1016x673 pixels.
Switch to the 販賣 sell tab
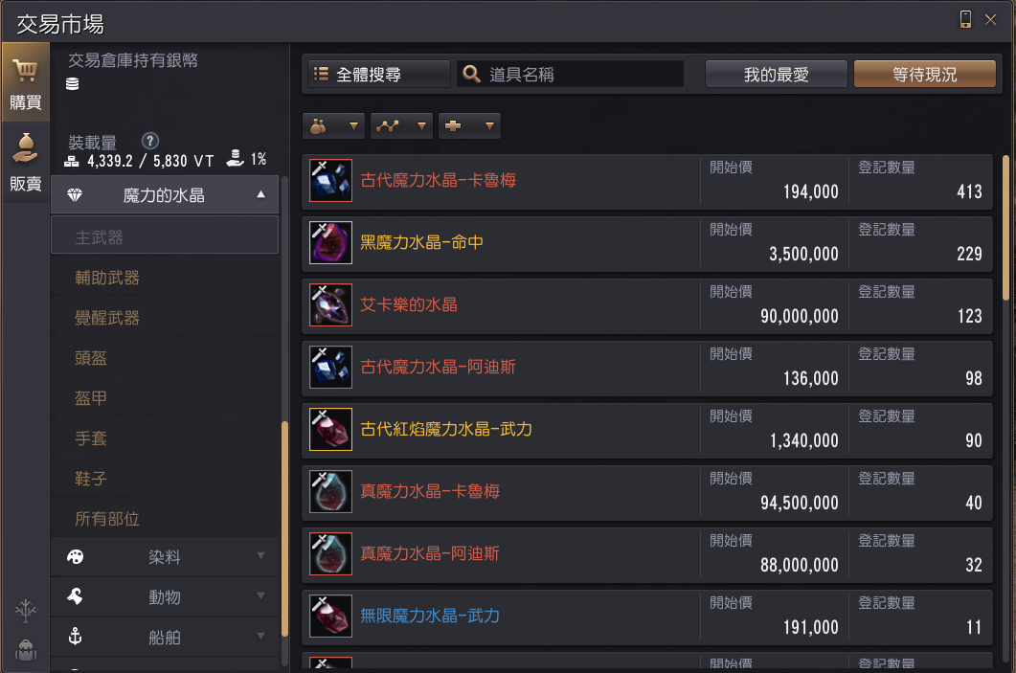tap(25, 163)
